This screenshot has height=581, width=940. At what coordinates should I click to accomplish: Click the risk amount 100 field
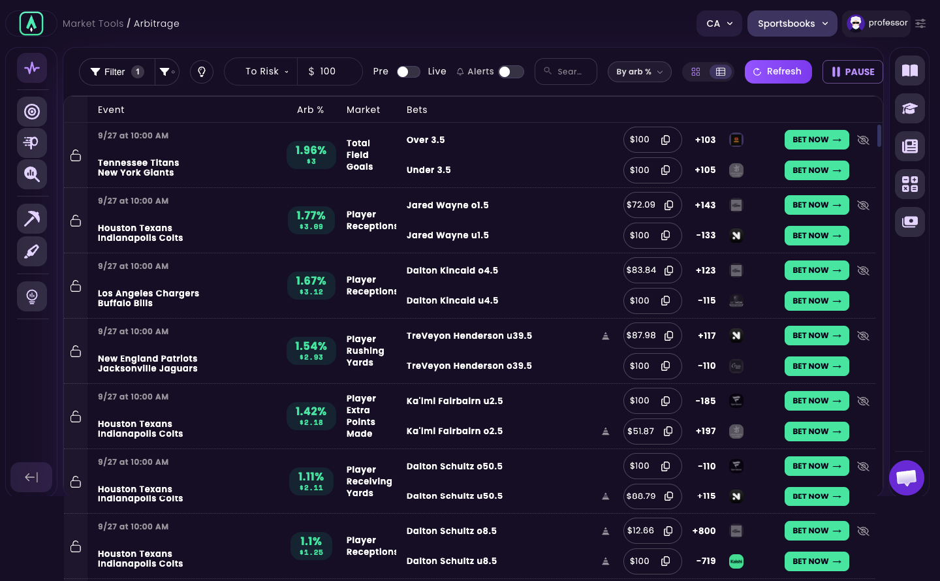(x=329, y=72)
